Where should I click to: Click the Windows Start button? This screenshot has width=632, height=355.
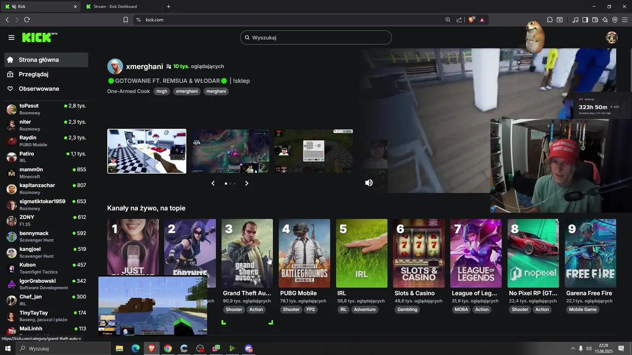[x=7, y=349]
